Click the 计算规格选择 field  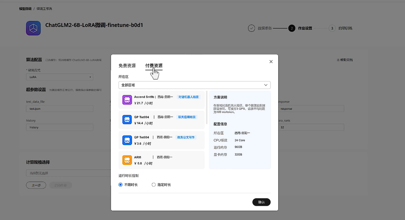click(69, 173)
